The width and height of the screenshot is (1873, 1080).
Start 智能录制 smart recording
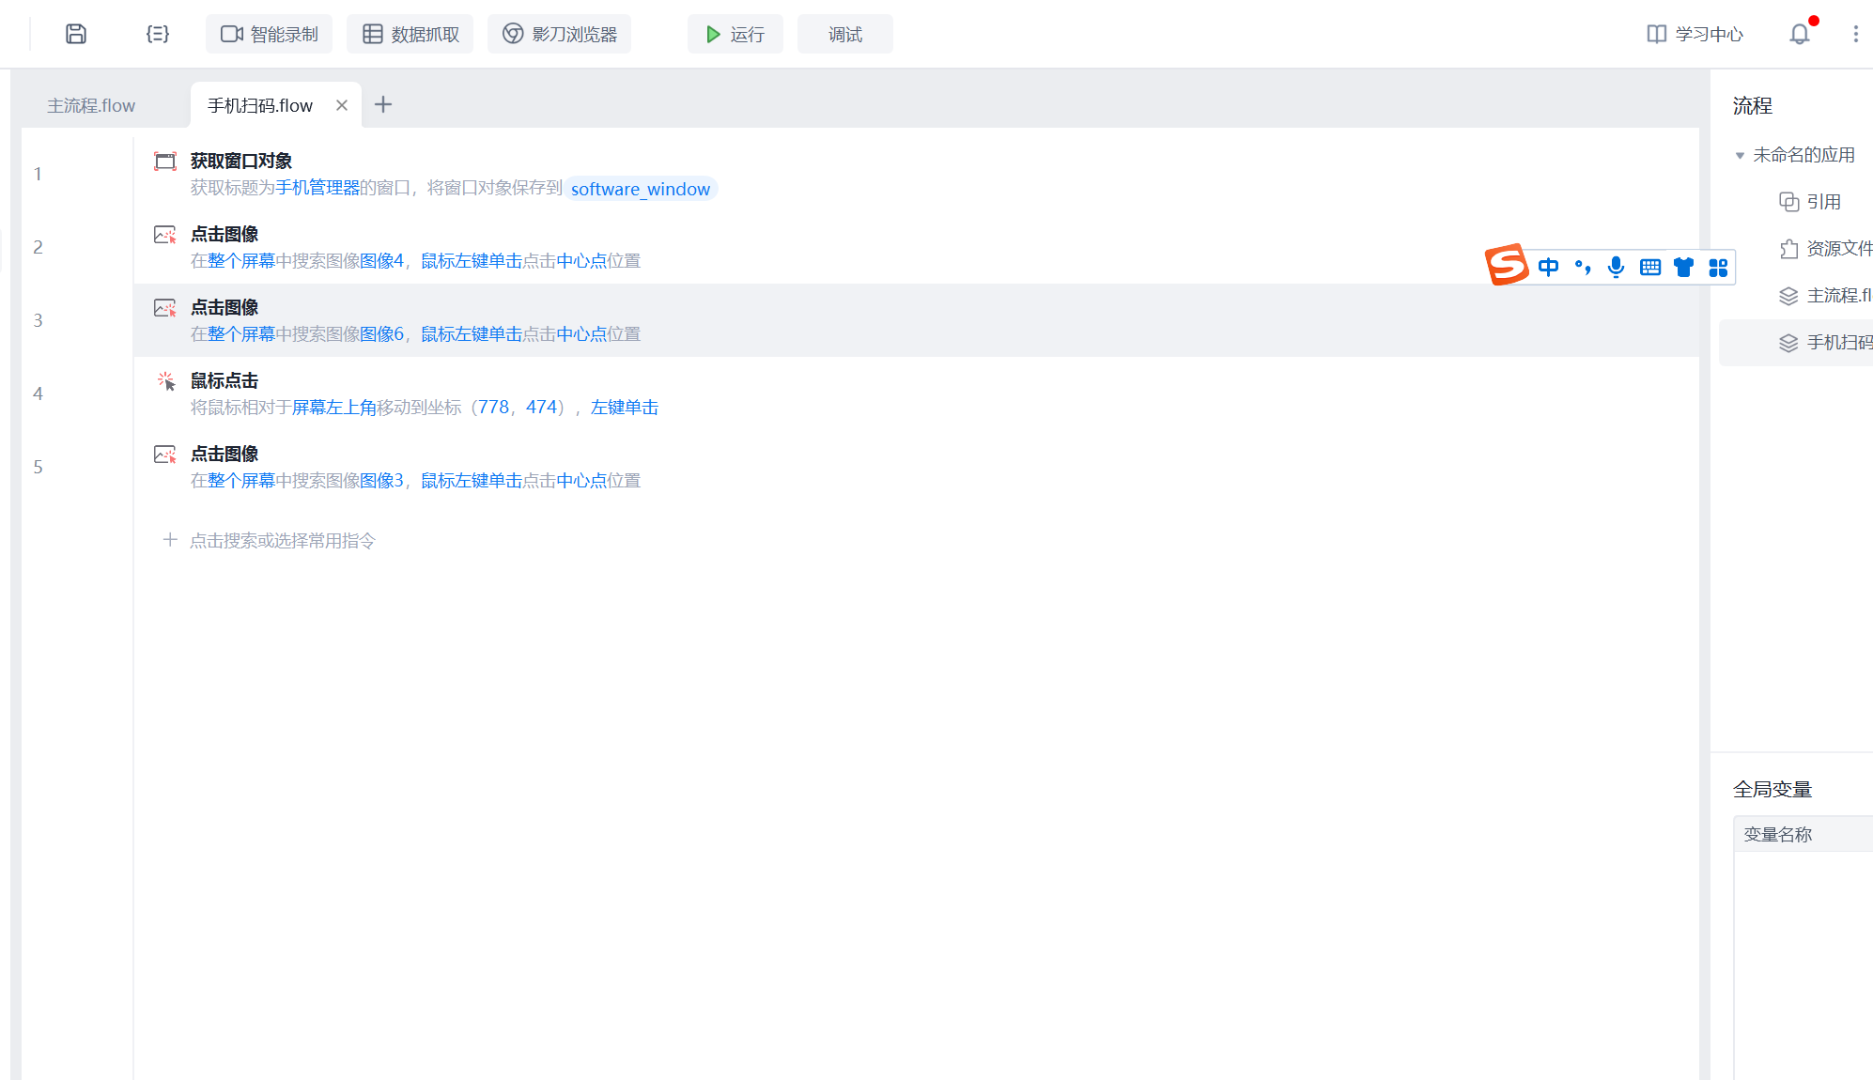point(270,34)
